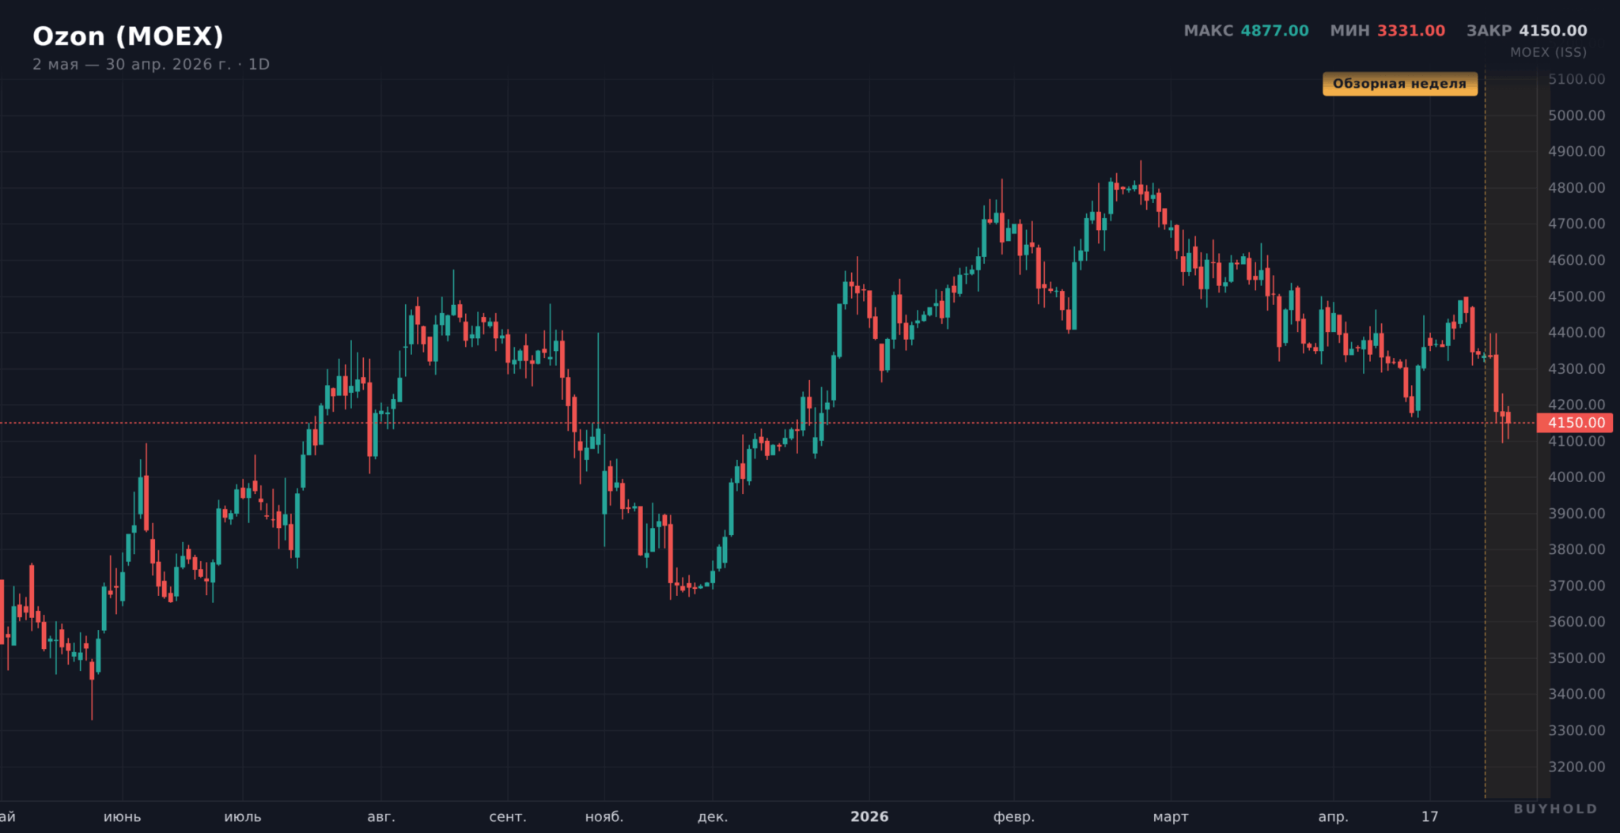Click the 'нояб.' time axis label
1620x833 pixels.
(x=604, y=817)
